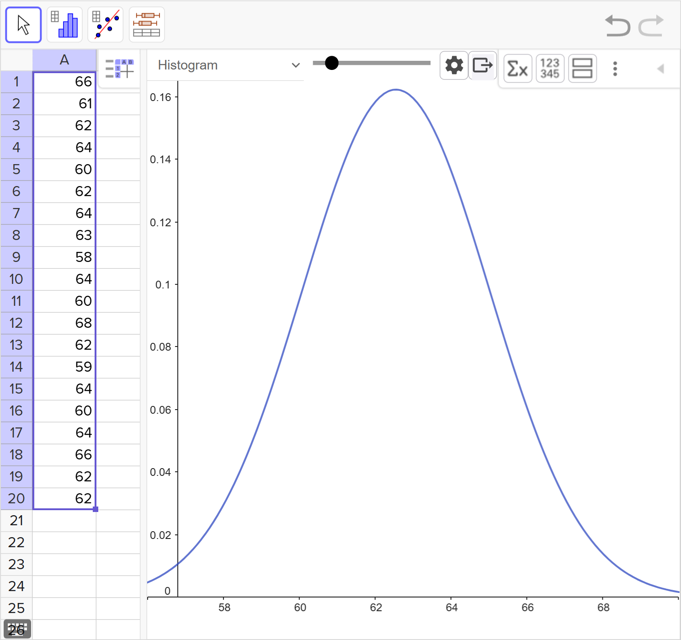Open spreadsheet style bar icon

pos(119,69)
